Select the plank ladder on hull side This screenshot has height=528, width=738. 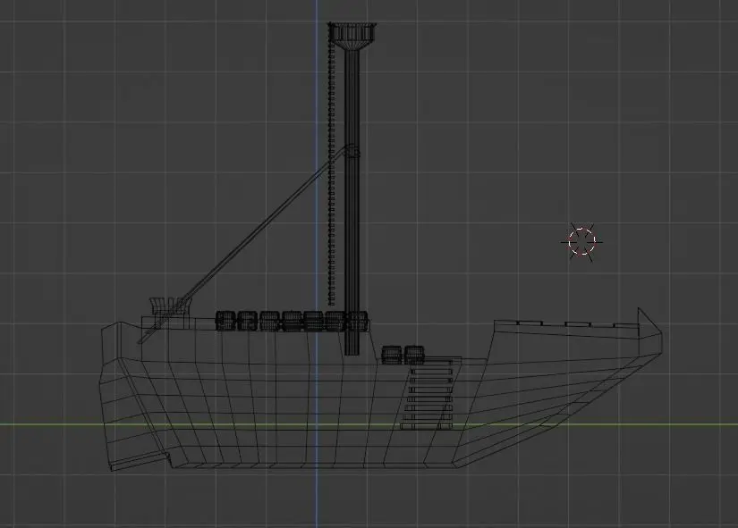[x=428, y=393]
